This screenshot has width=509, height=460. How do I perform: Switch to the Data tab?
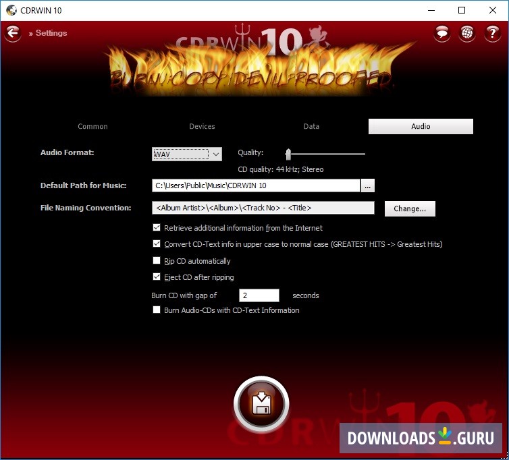pyautogui.click(x=311, y=126)
